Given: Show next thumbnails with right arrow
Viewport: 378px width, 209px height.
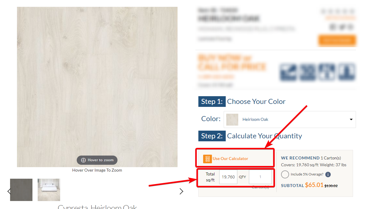Looking at the screenshot, I should [181, 191].
